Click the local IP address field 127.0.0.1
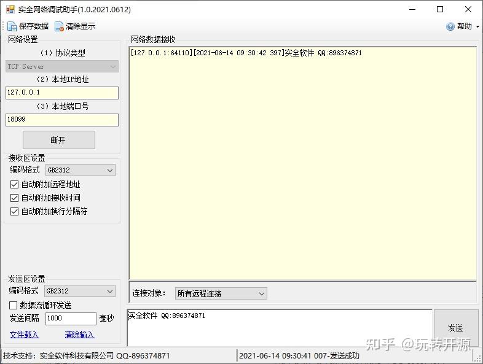 point(62,93)
